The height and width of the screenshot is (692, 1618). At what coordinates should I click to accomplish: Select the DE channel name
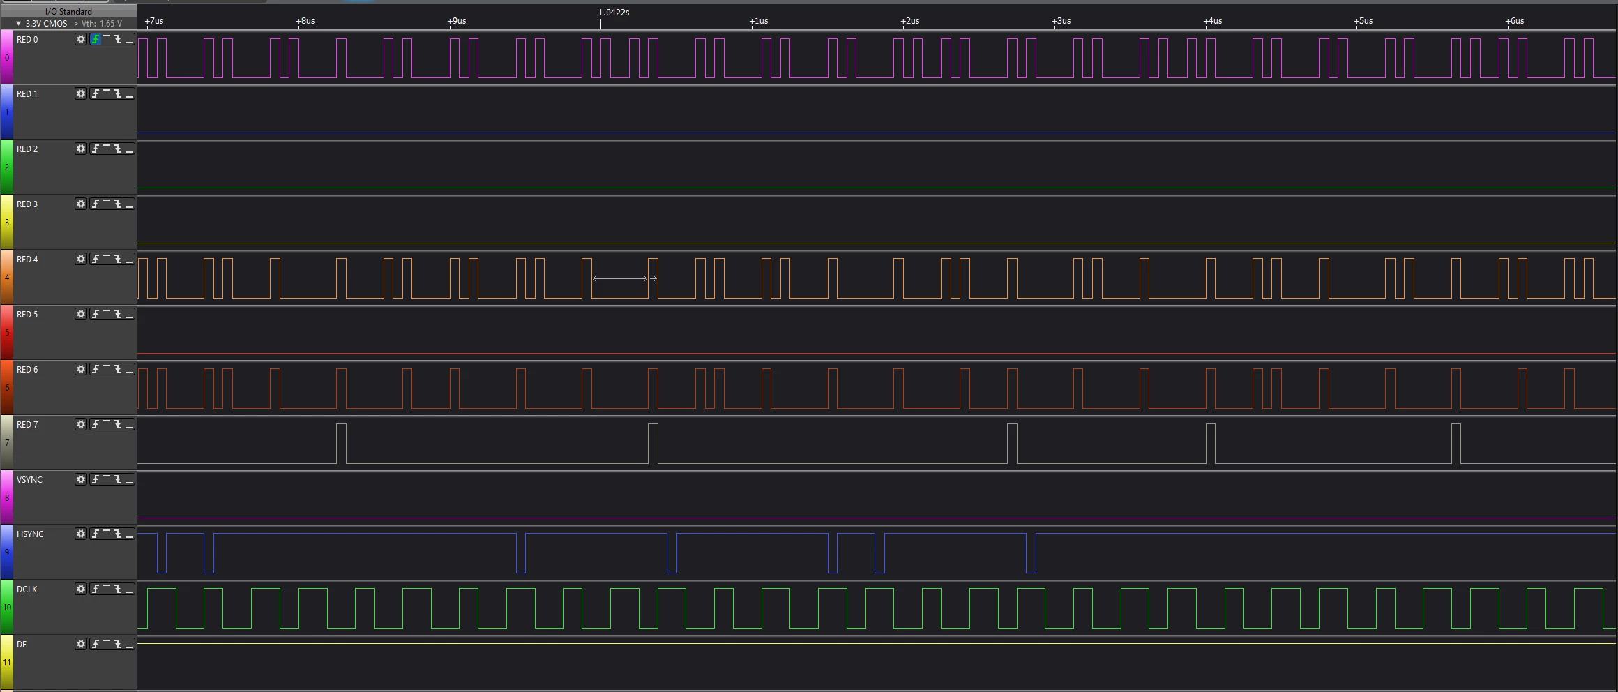pyautogui.click(x=22, y=645)
